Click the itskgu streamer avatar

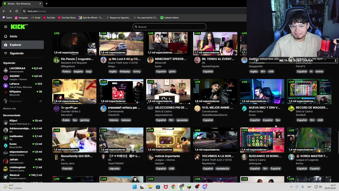point(103,60)
